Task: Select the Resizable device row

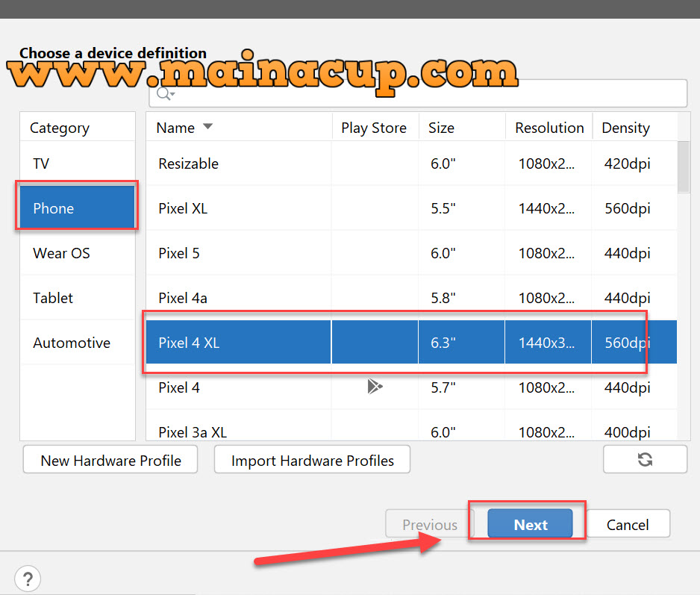Action: [411, 163]
